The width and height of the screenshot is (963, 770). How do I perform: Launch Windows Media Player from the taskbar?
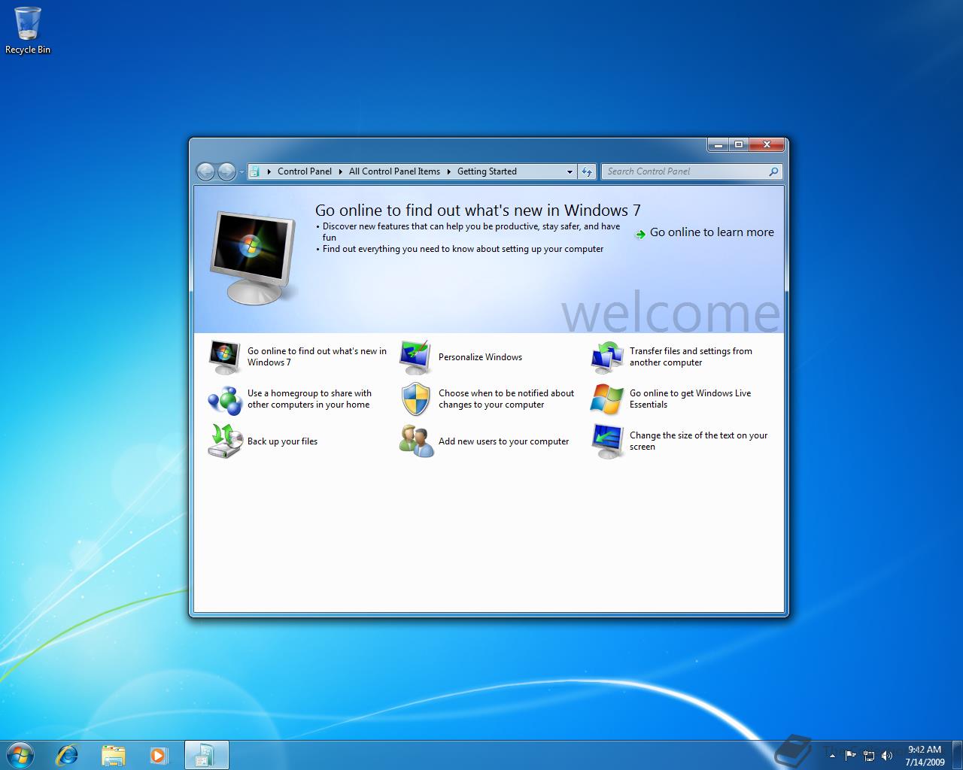[158, 755]
